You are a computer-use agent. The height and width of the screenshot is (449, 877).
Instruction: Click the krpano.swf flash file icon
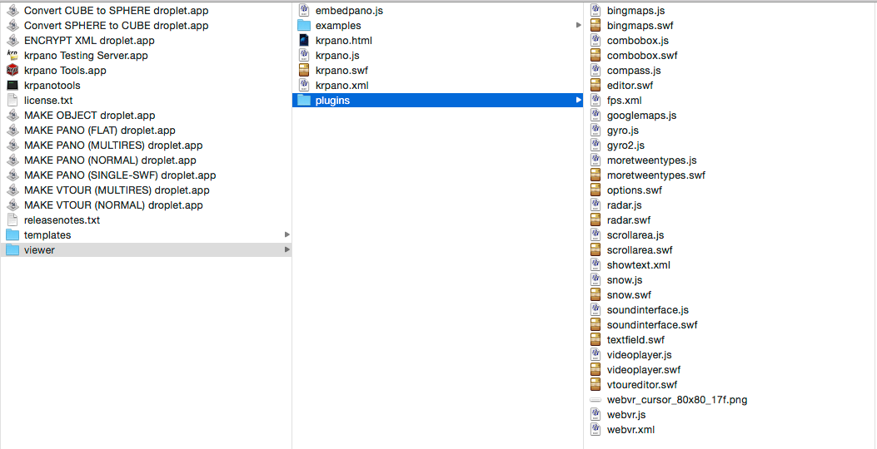point(304,71)
